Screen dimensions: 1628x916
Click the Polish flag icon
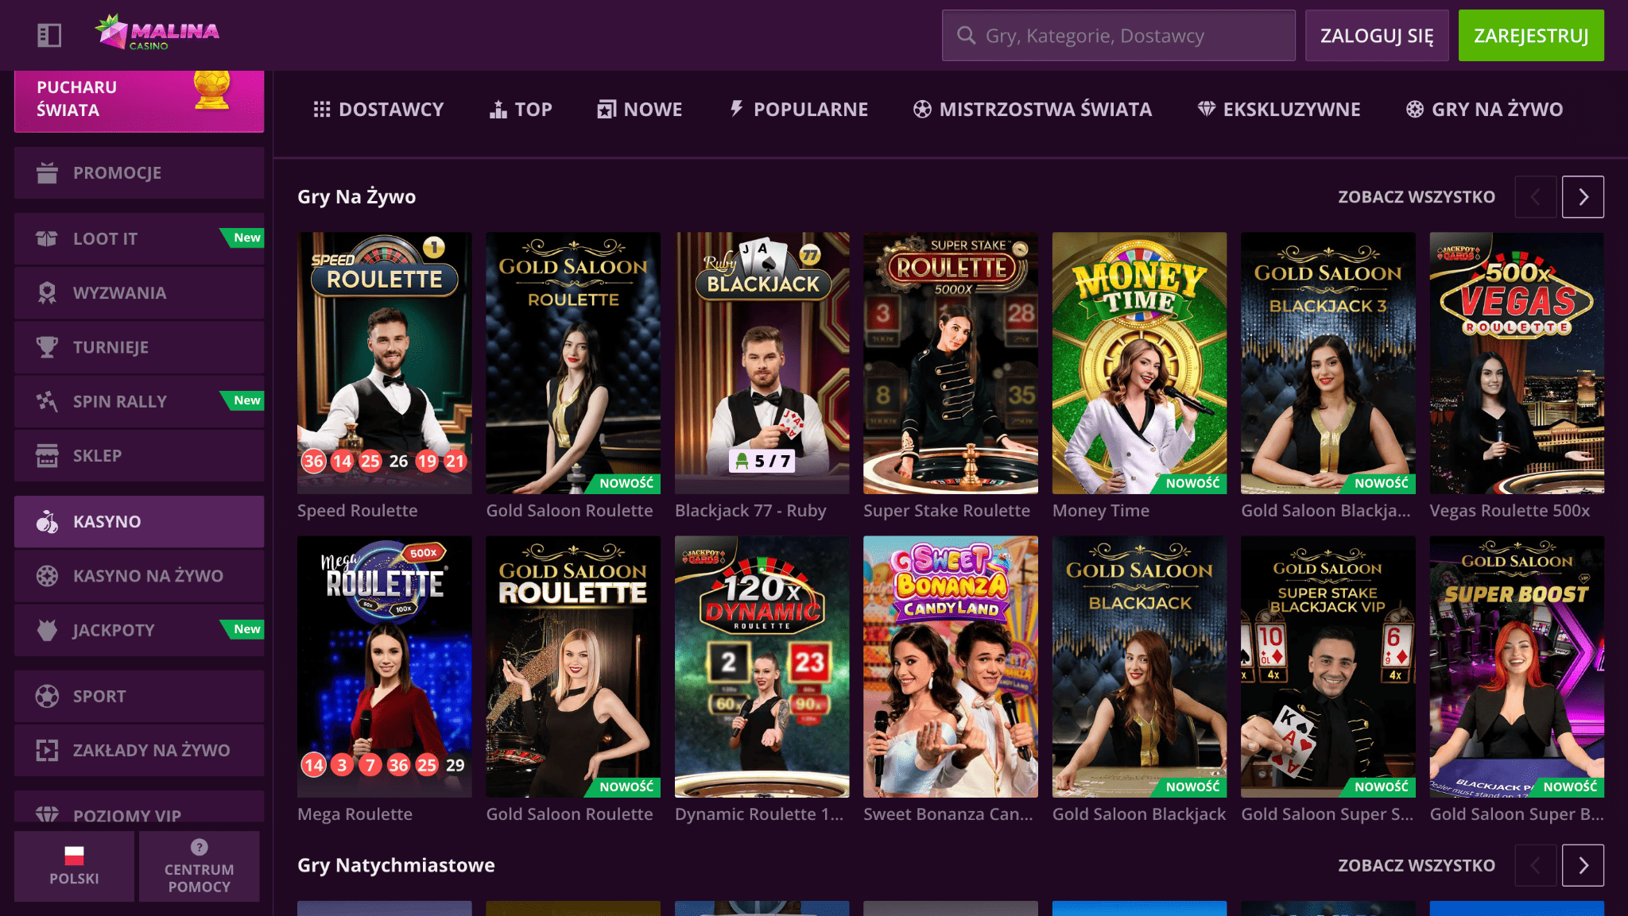pyautogui.click(x=74, y=856)
